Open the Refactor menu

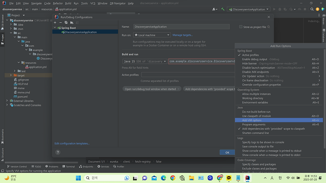click(x=58, y=3)
